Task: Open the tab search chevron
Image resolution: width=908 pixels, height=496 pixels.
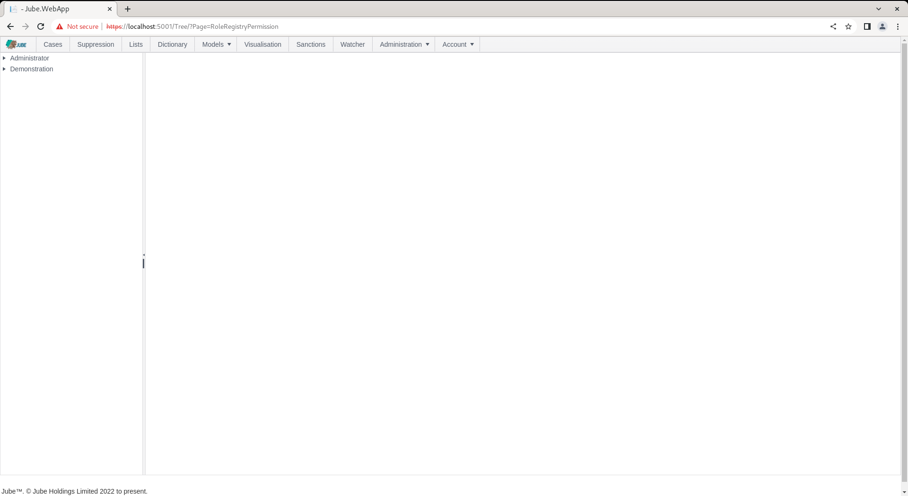Action: [x=879, y=9]
